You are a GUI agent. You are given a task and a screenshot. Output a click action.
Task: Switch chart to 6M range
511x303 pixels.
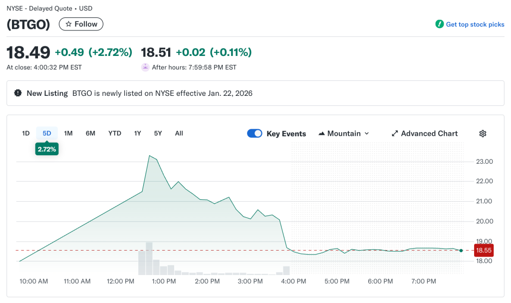pyautogui.click(x=90, y=133)
